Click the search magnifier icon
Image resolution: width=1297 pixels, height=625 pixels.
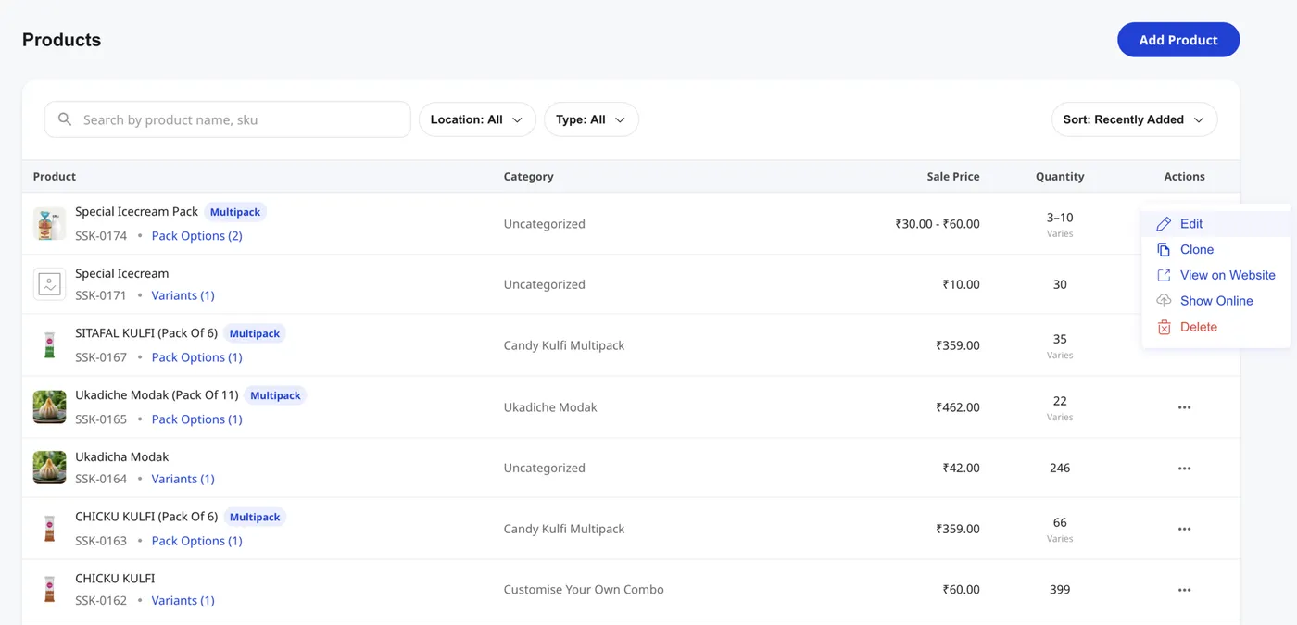[x=65, y=119]
